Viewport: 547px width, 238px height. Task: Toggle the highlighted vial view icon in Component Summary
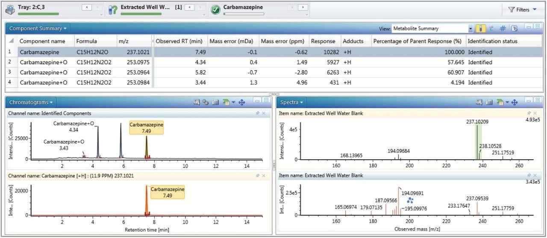pos(480,29)
